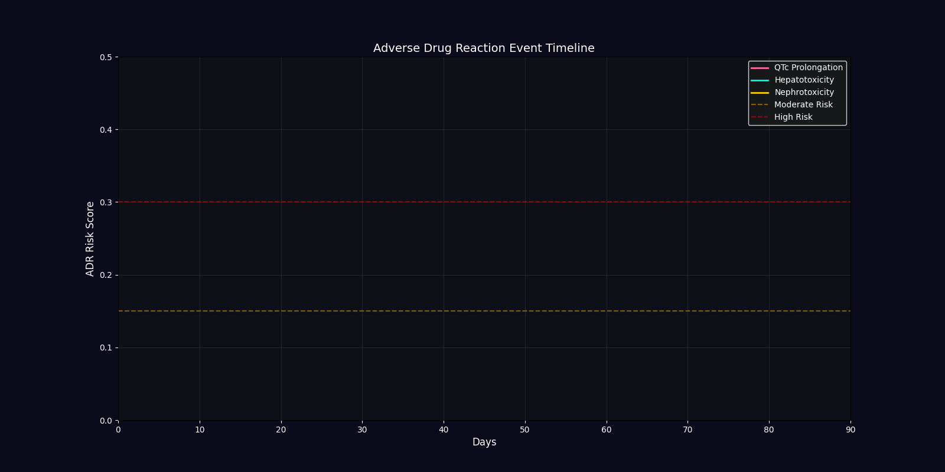Viewport: 945px width, 472px height.
Task: Click the pink QTc Prolongation legend line
Action: coord(760,68)
